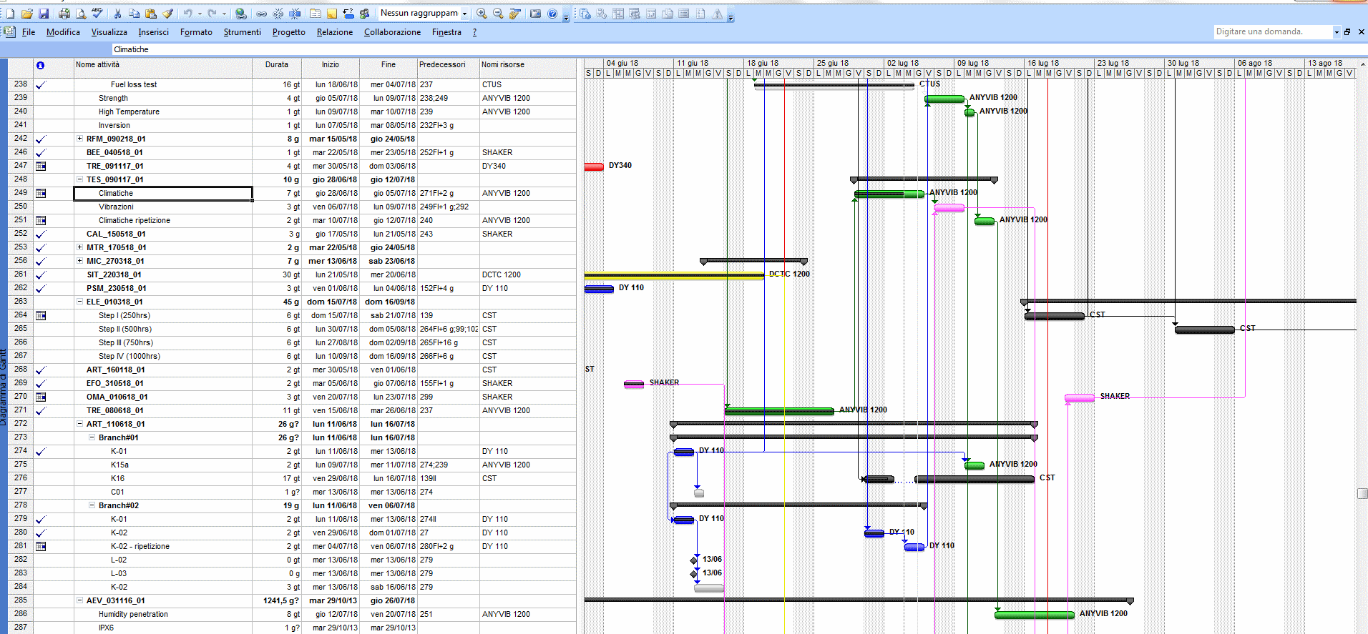This screenshot has width=1368, height=634.
Task: Open the Strumenti menu
Action: click(242, 32)
